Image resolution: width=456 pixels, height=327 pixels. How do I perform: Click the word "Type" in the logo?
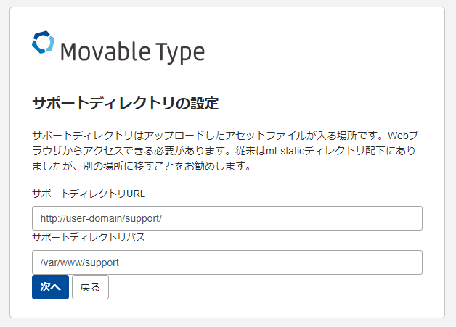click(x=180, y=52)
